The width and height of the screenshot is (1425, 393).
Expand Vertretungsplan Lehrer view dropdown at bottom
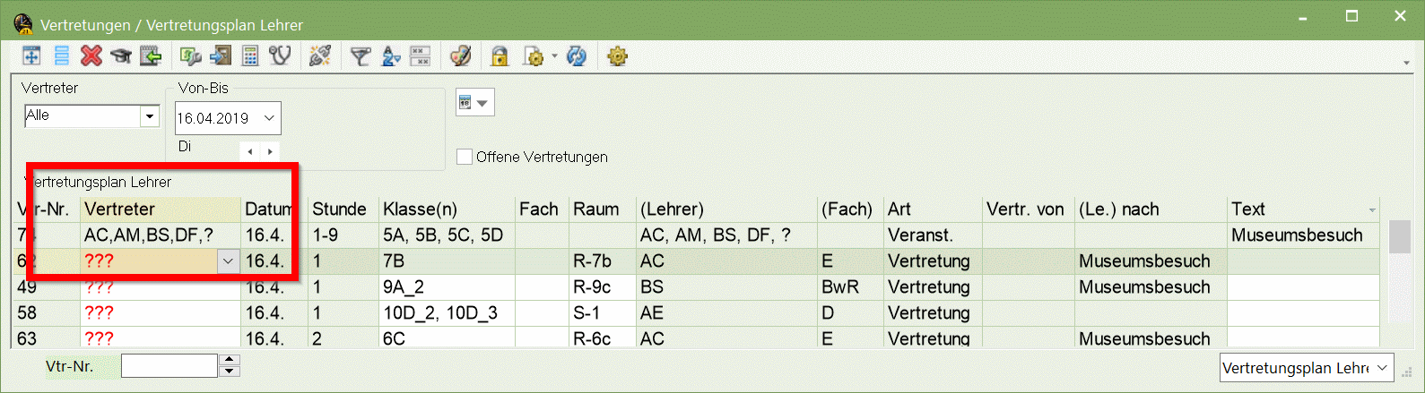tap(1383, 368)
